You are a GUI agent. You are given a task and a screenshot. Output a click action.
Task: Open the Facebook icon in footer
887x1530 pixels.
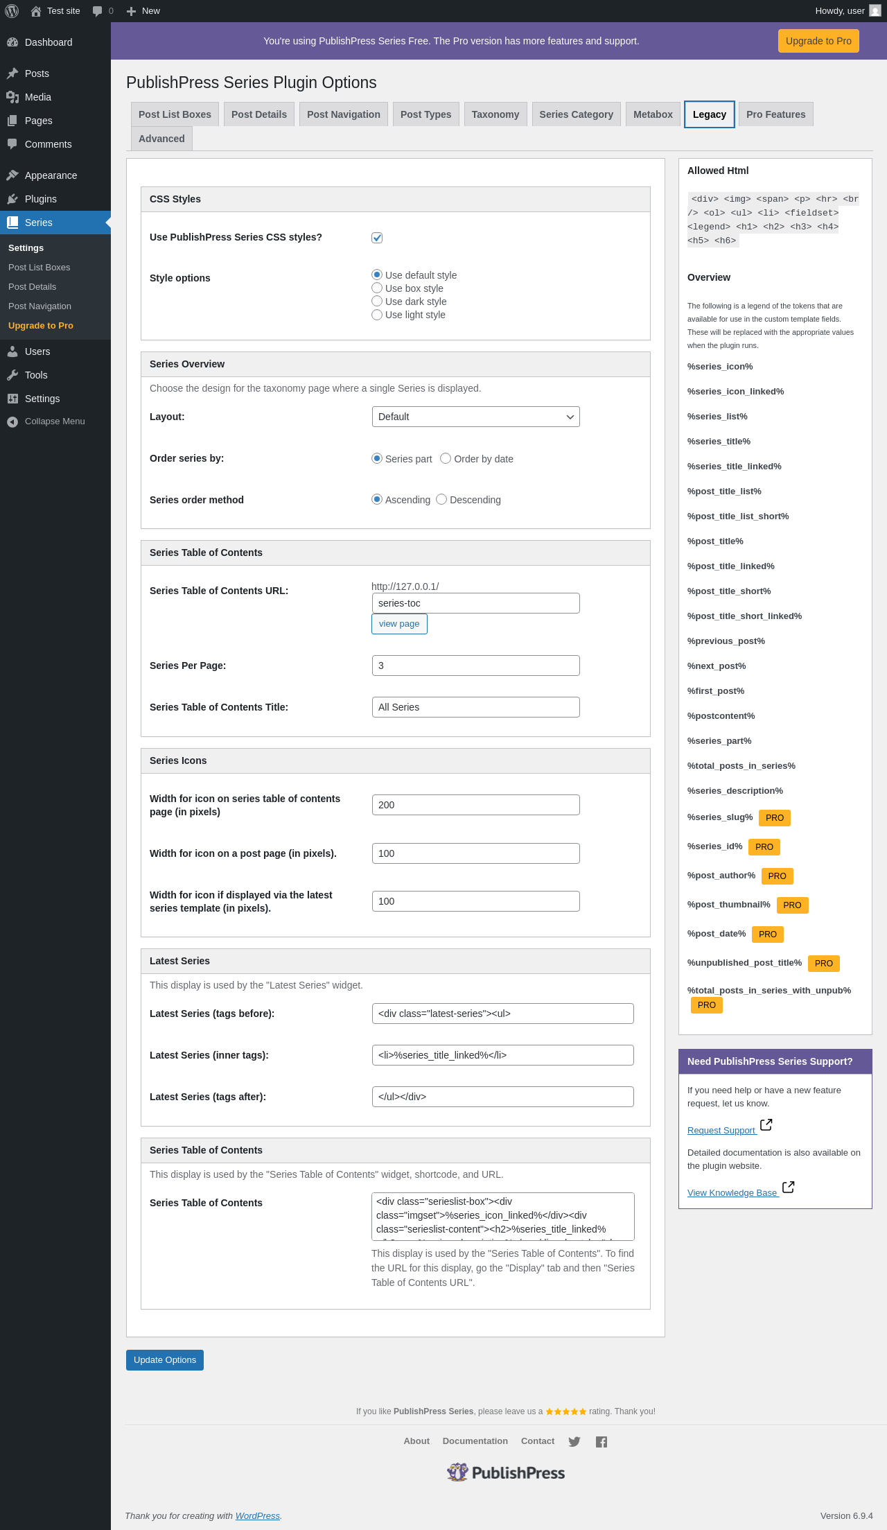click(x=601, y=1442)
